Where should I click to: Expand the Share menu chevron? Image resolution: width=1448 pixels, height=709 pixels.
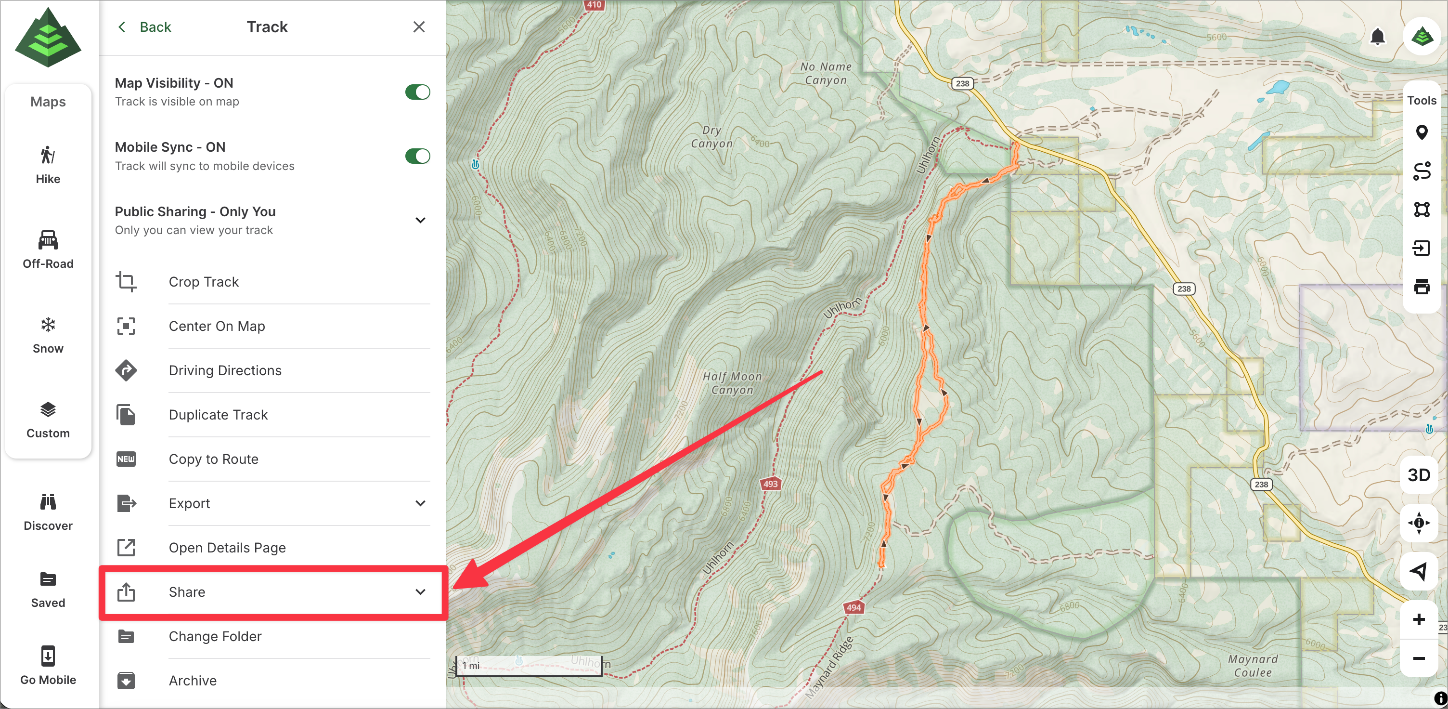(x=420, y=592)
